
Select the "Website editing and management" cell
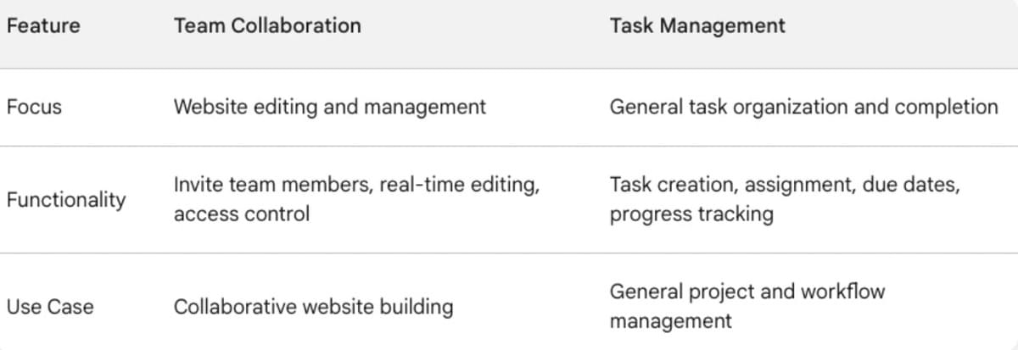(x=330, y=108)
